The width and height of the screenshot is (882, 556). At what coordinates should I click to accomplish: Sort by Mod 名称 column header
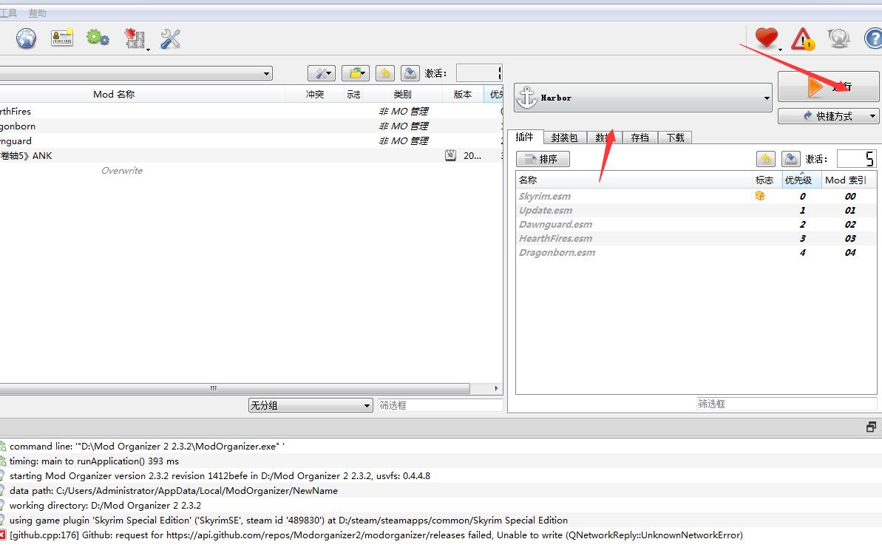[x=114, y=94]
